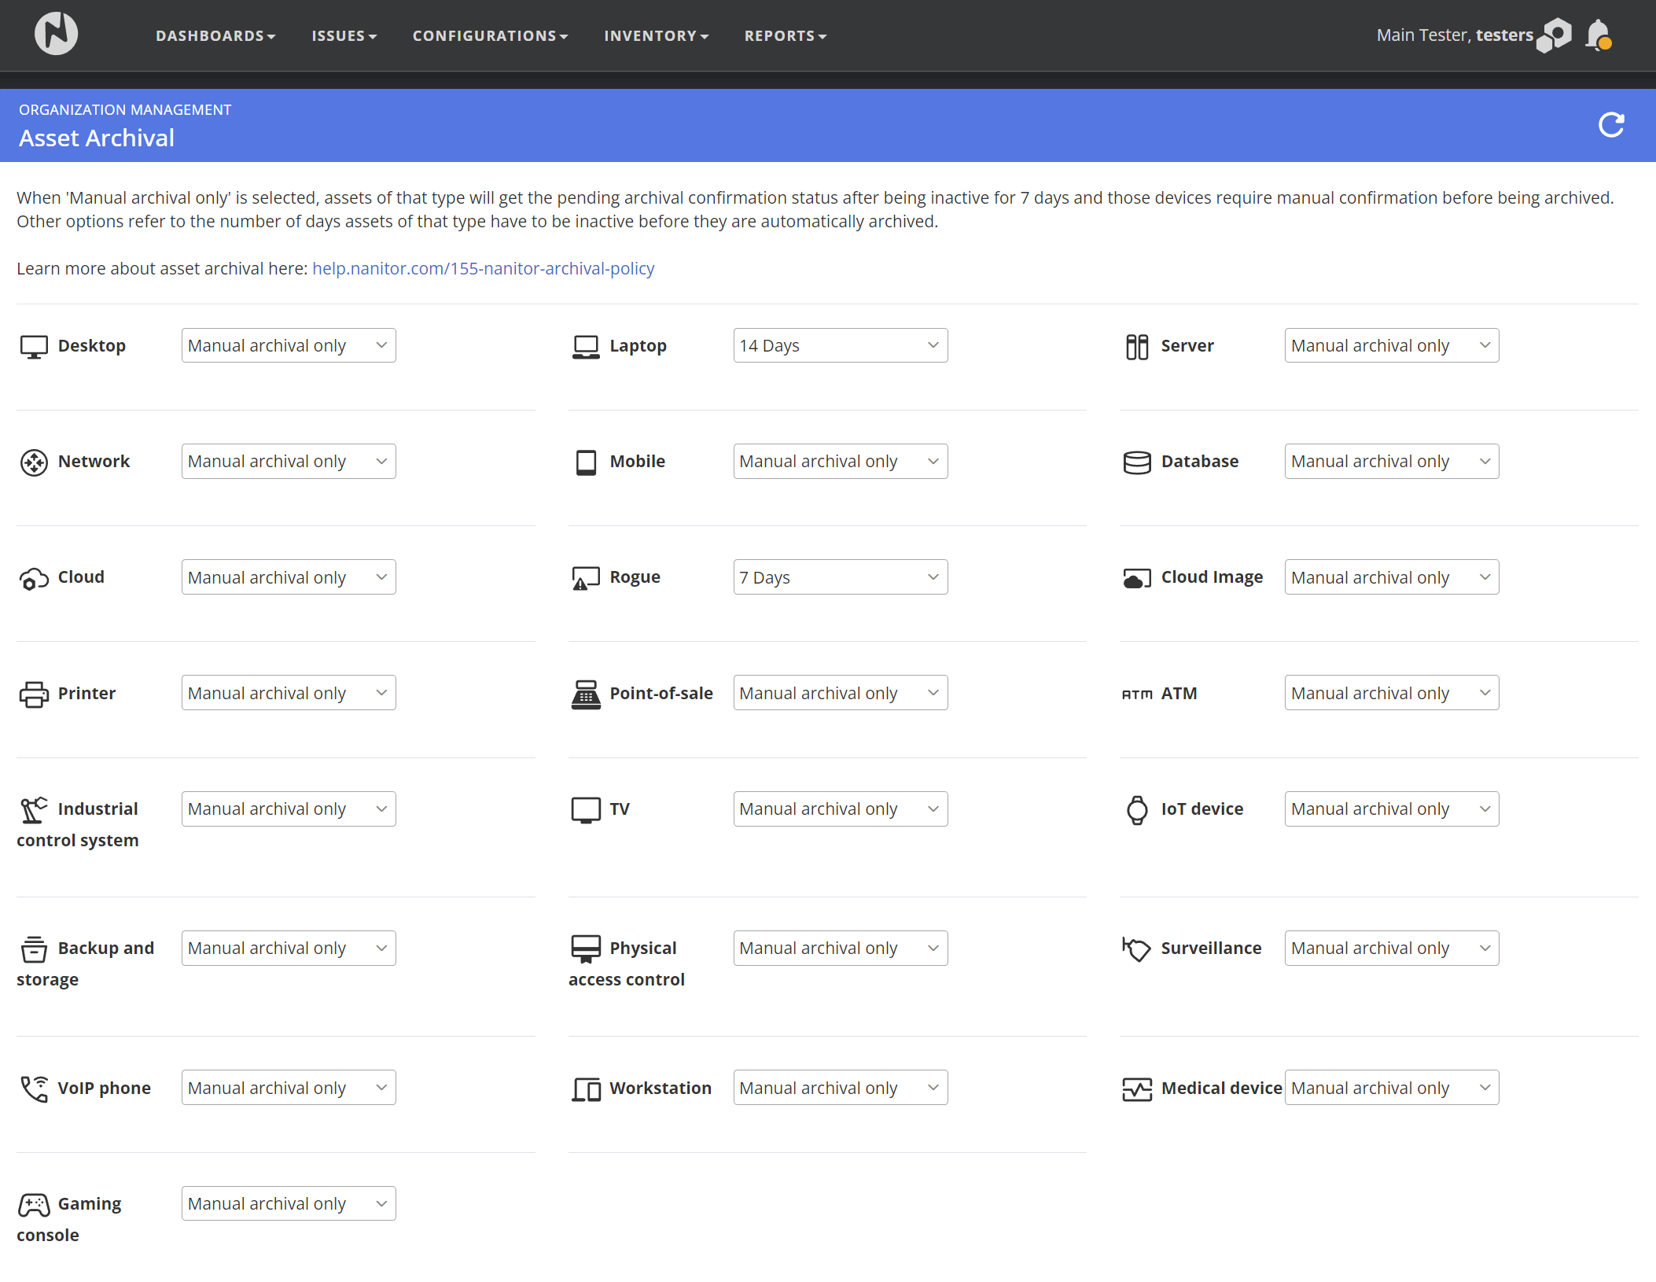
Task: Click the VoIP phone icon
Action: (x=34, y=1089)
